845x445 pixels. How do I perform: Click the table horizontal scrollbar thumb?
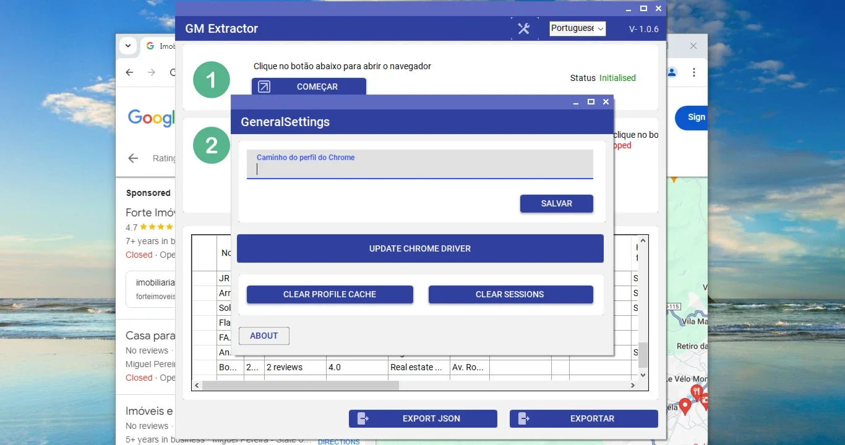point(301,385)
